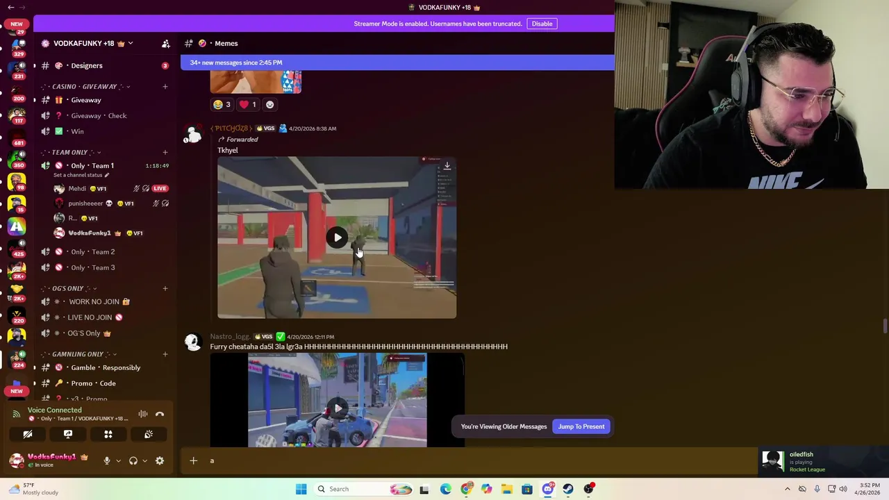This screenshot has width=889, height=500.
Task: Open server with letter A icon
Action: point(17,226)
